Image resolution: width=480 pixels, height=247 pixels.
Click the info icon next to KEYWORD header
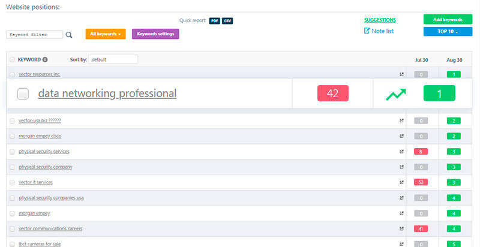click(46, 59)
